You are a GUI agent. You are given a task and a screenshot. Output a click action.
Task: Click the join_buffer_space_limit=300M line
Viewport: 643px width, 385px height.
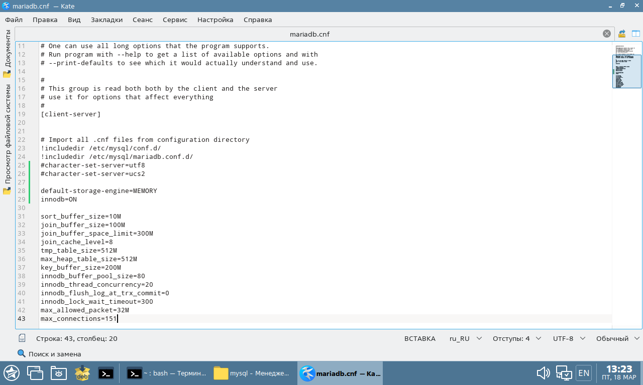pos(97,234)
